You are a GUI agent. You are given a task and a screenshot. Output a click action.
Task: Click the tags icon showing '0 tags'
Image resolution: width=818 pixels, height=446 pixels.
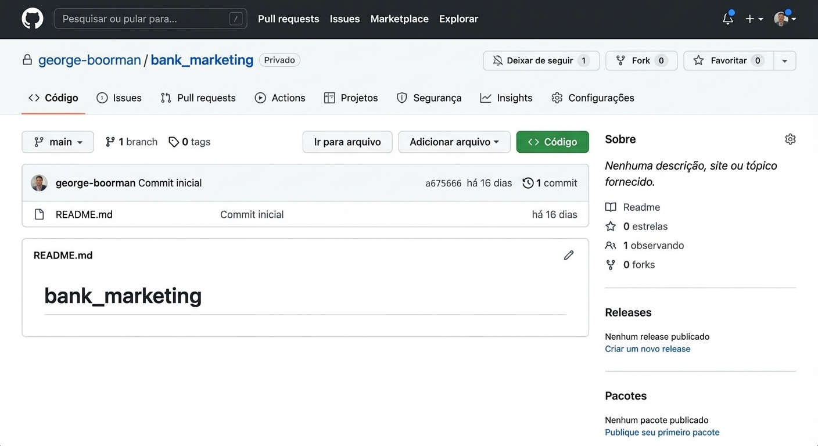pyautogui.click(x=174, y=141)
